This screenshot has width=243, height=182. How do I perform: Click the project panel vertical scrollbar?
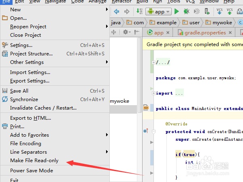pos(140,75)
